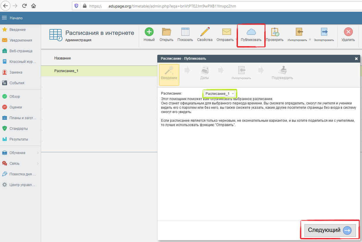Open Свойства with the pencil icon
362x242 pixels.
click(x=205, y=32)
